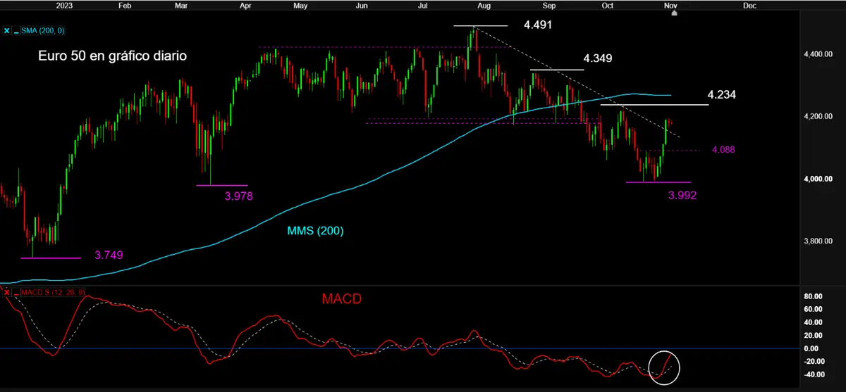The width and height of the screenshot is (846, 392).
Task: Select Apr on the time axis
Action: pos(247,5)
